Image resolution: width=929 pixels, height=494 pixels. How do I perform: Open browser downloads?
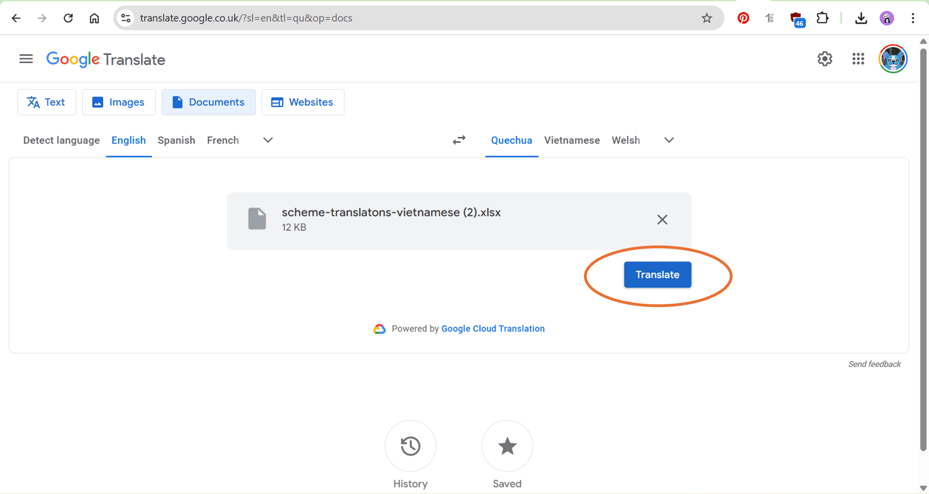pos(861,18)
